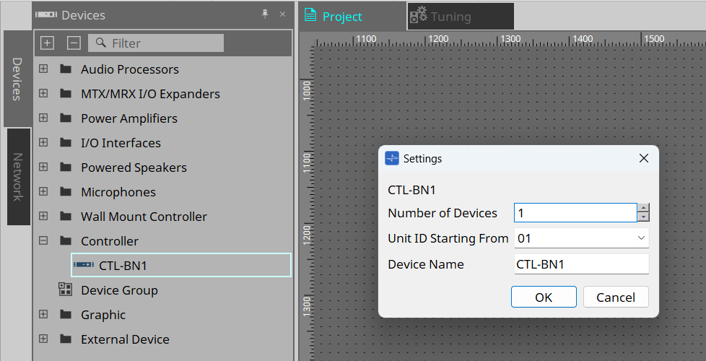Select External Device folder icon
Screen dimensions: 706x361
click(66, 339)
